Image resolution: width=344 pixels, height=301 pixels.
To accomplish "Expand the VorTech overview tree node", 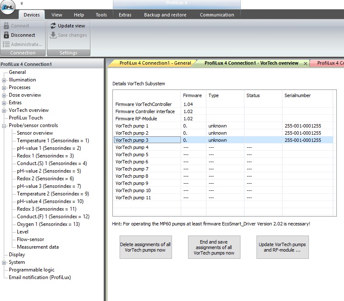I will click(4, 111).
